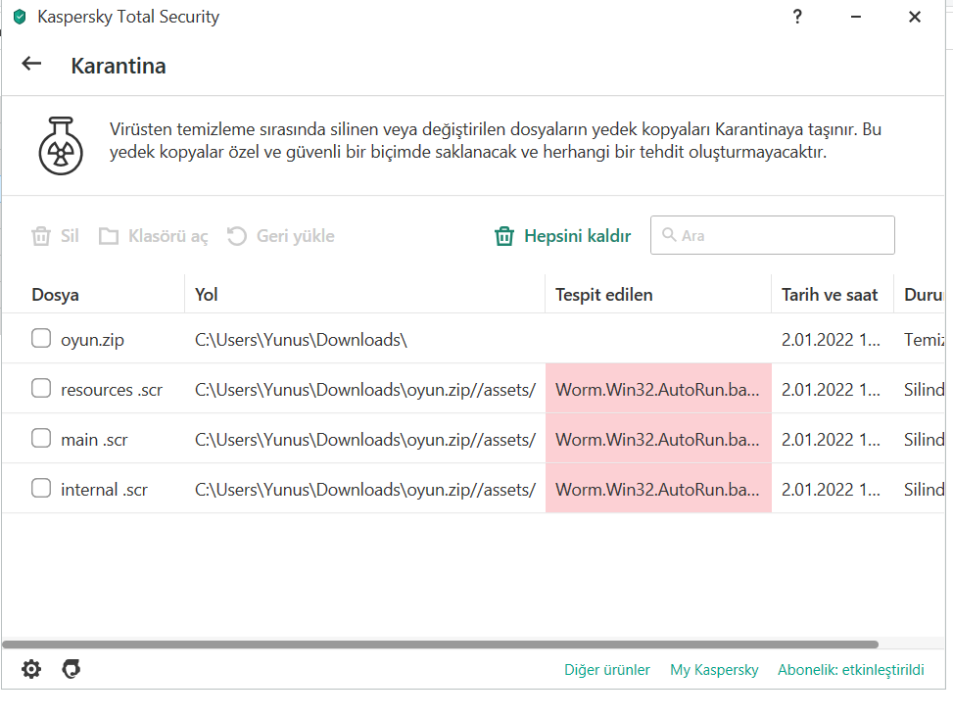
Task: Click the Hepsini kaldır button
Action: click(563, 236)
